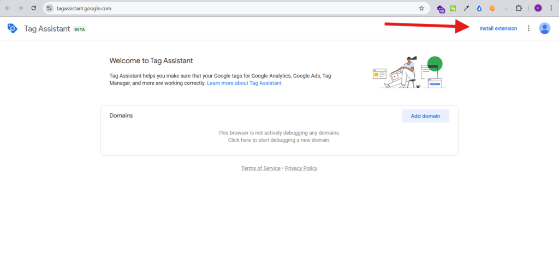Screen dimensions: 559x280
Task: Click the Domains heading
Action: click(x=121, y=115)
